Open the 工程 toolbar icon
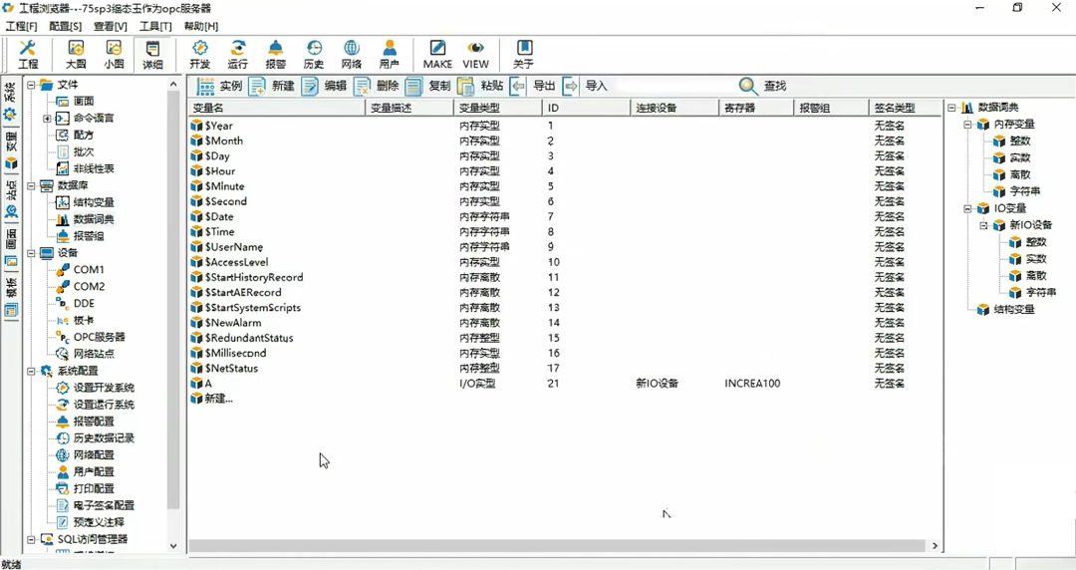Image resolution: width=1076 pixels, height=570 pixels. [x=28, y=54]
